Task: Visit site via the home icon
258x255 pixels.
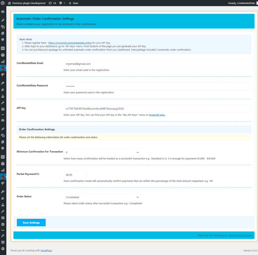Action: 9,3
